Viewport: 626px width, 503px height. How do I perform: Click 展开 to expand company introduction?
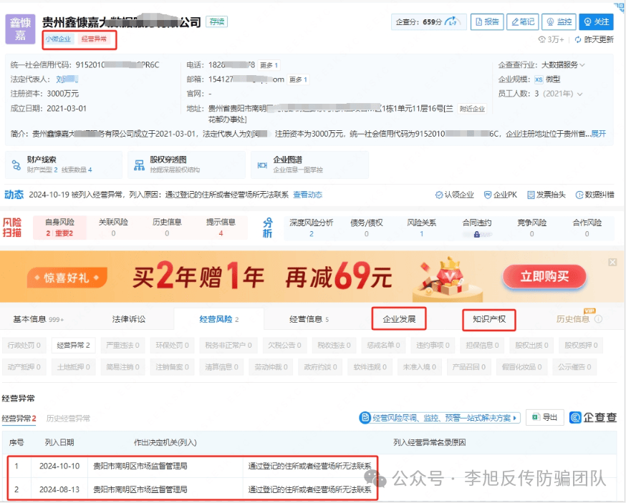coord(599,134)
